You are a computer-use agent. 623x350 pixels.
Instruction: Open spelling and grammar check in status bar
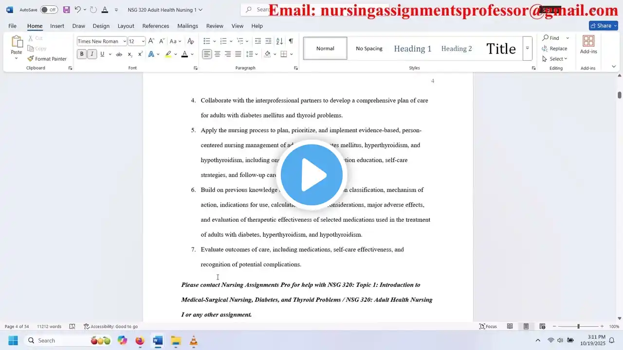(x=73, y=326)
